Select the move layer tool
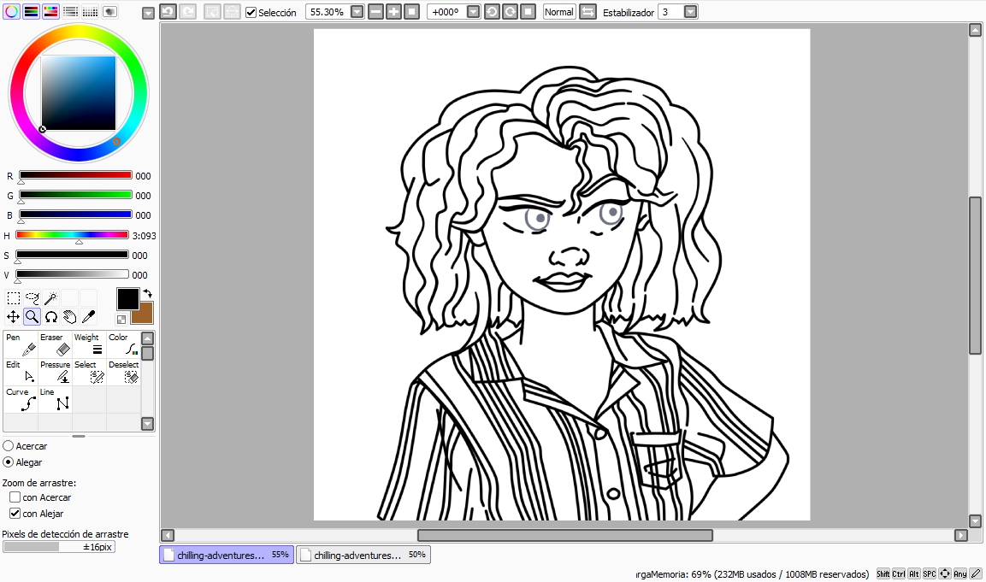 coord(13,317)
